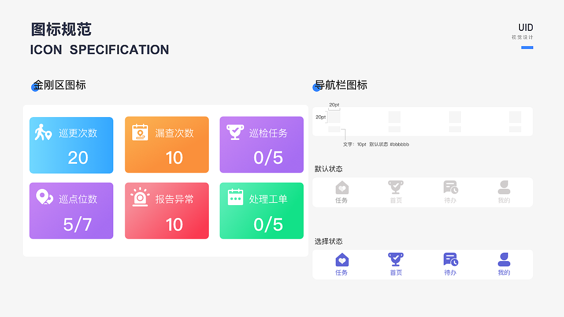Click the last placeholder icon square in spec bar
The width and height of the screenshot is (564, 317).
pyautogui.click(x=515, y=117)
